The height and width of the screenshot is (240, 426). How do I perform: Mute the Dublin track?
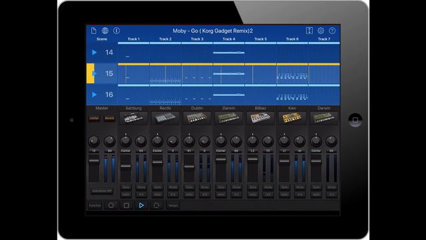[204, 187]
